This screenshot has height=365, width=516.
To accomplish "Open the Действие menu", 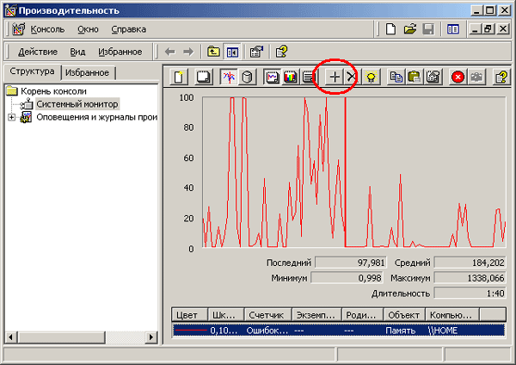I will click(x=38, y=52).
